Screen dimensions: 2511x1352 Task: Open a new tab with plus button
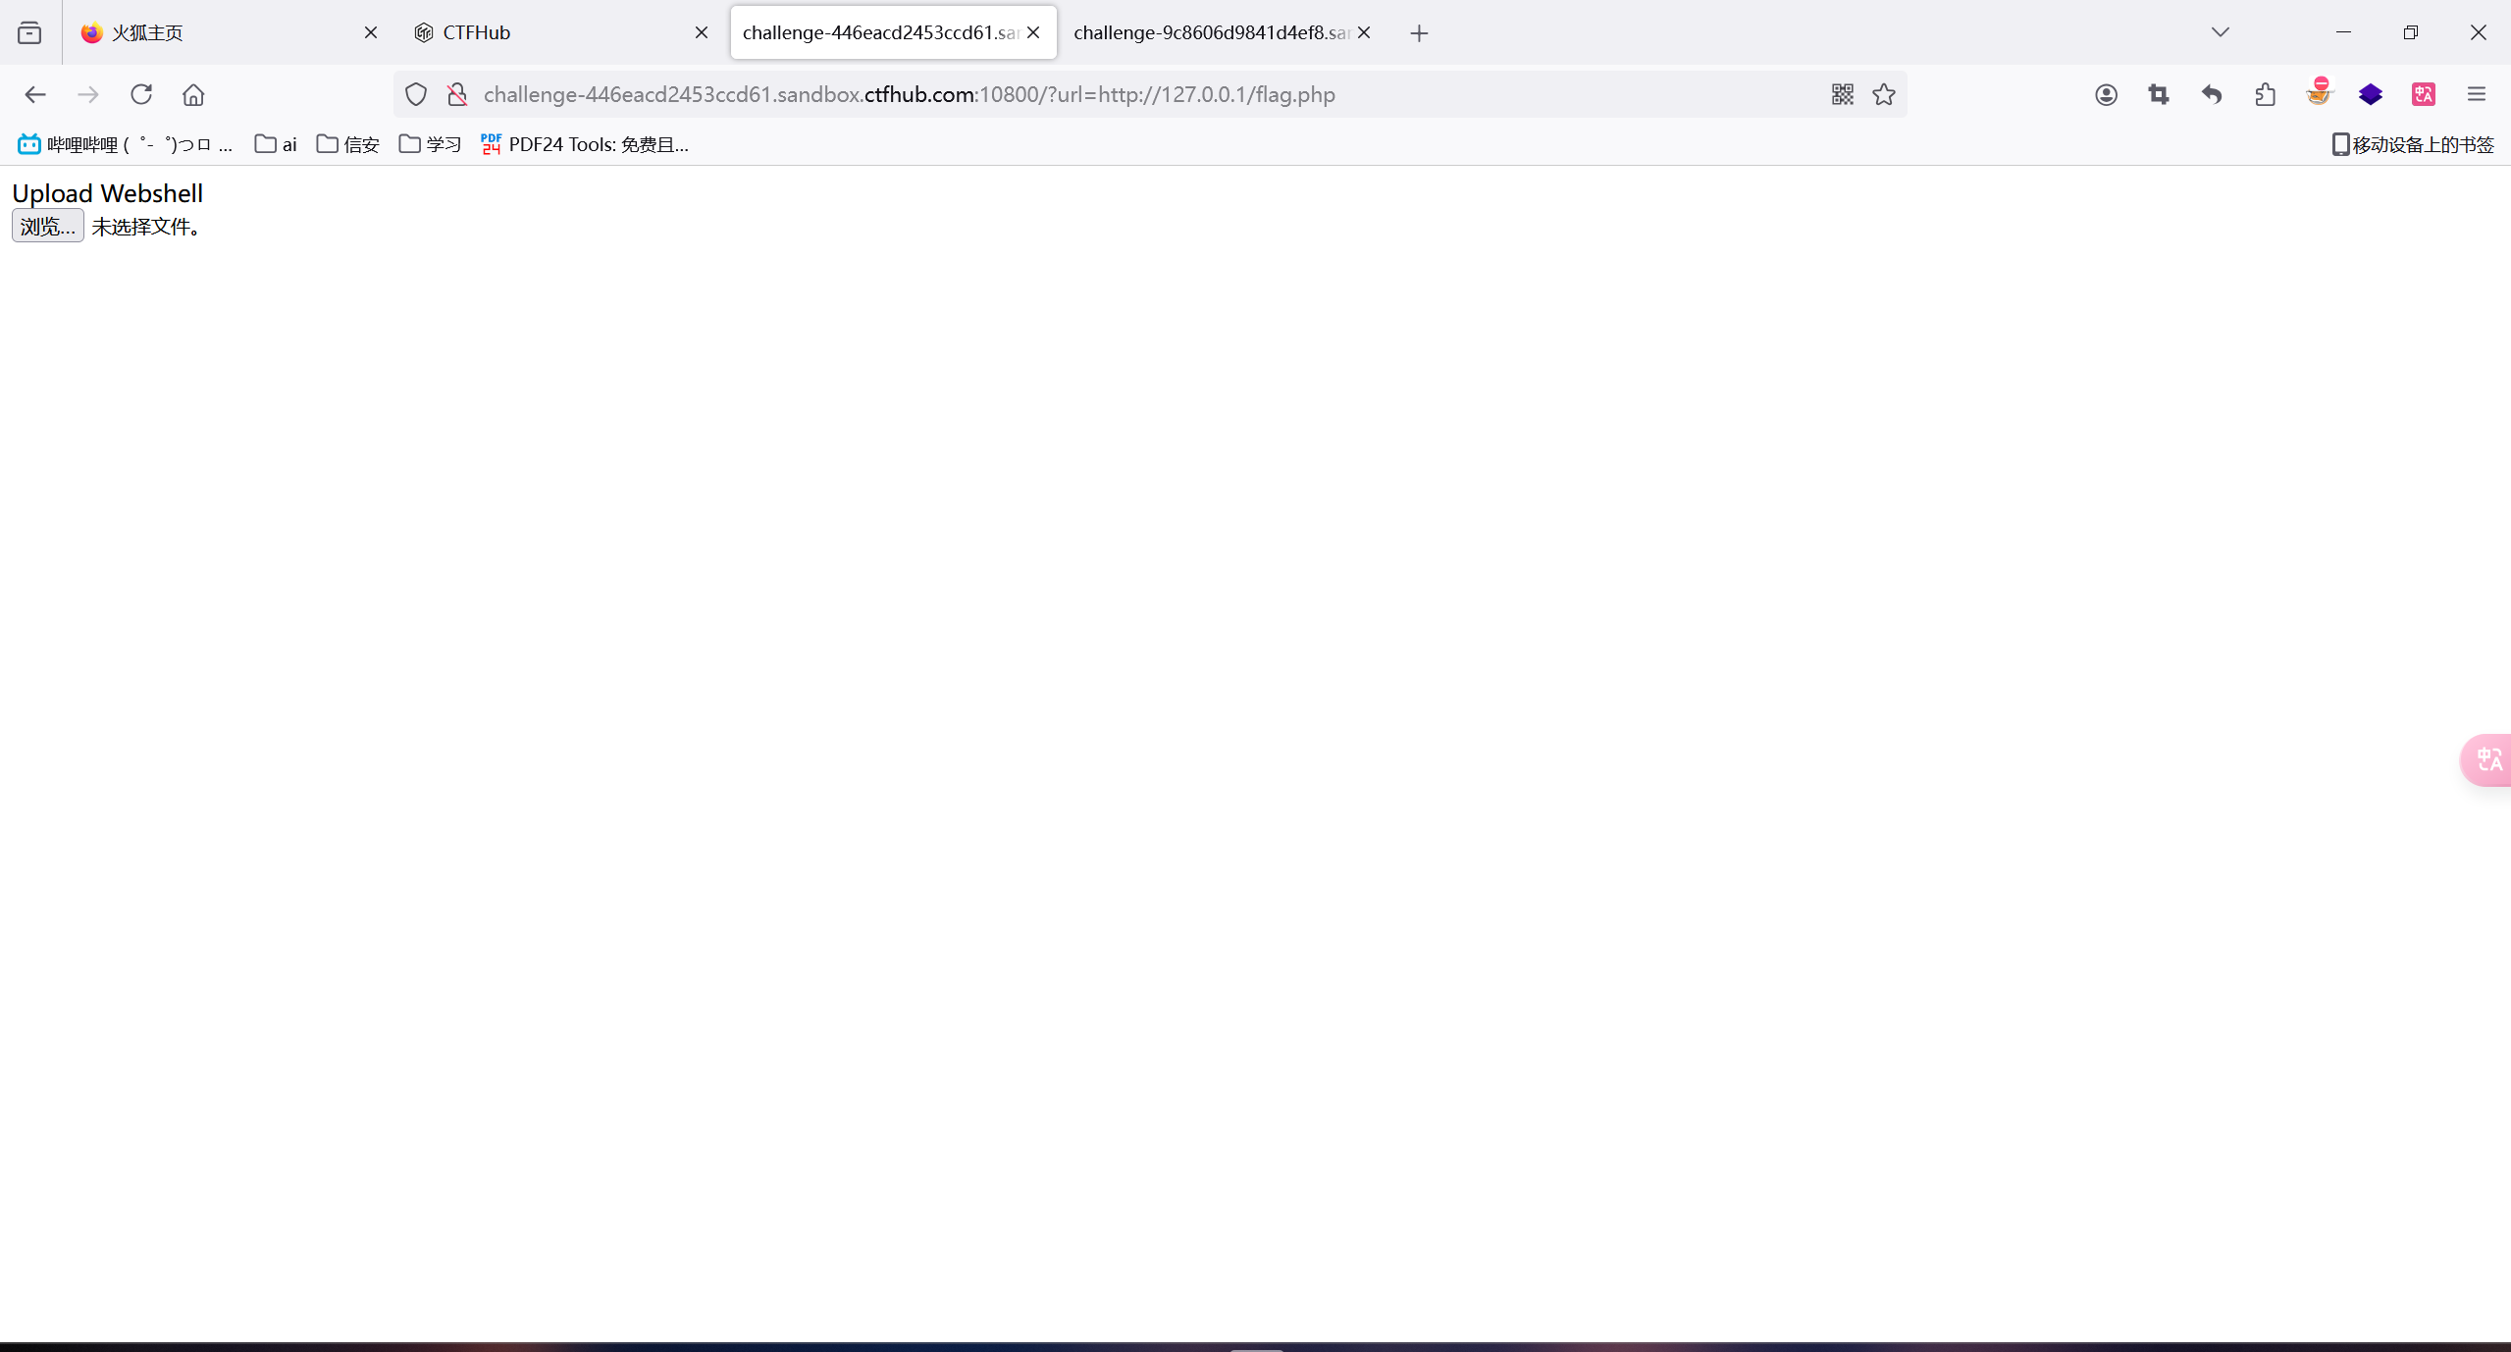point(1419,33)
